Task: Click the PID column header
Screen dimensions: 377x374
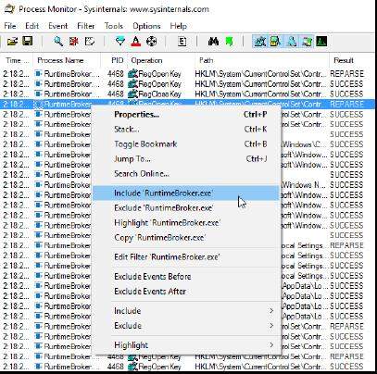Action: (114, 60)
